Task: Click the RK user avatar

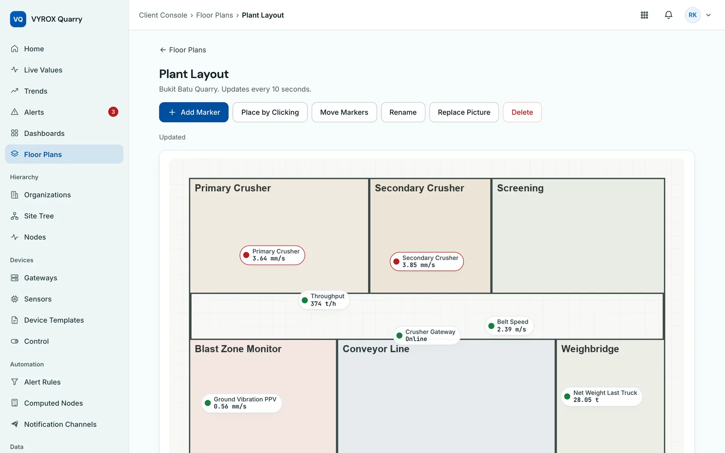Action: click(x=692, y=15)
